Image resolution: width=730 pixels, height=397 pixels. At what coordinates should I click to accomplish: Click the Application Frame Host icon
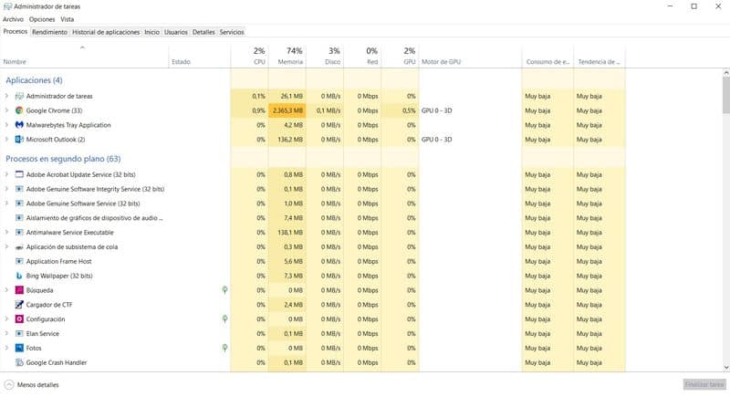pyautogui.click(x=19, y=262)
